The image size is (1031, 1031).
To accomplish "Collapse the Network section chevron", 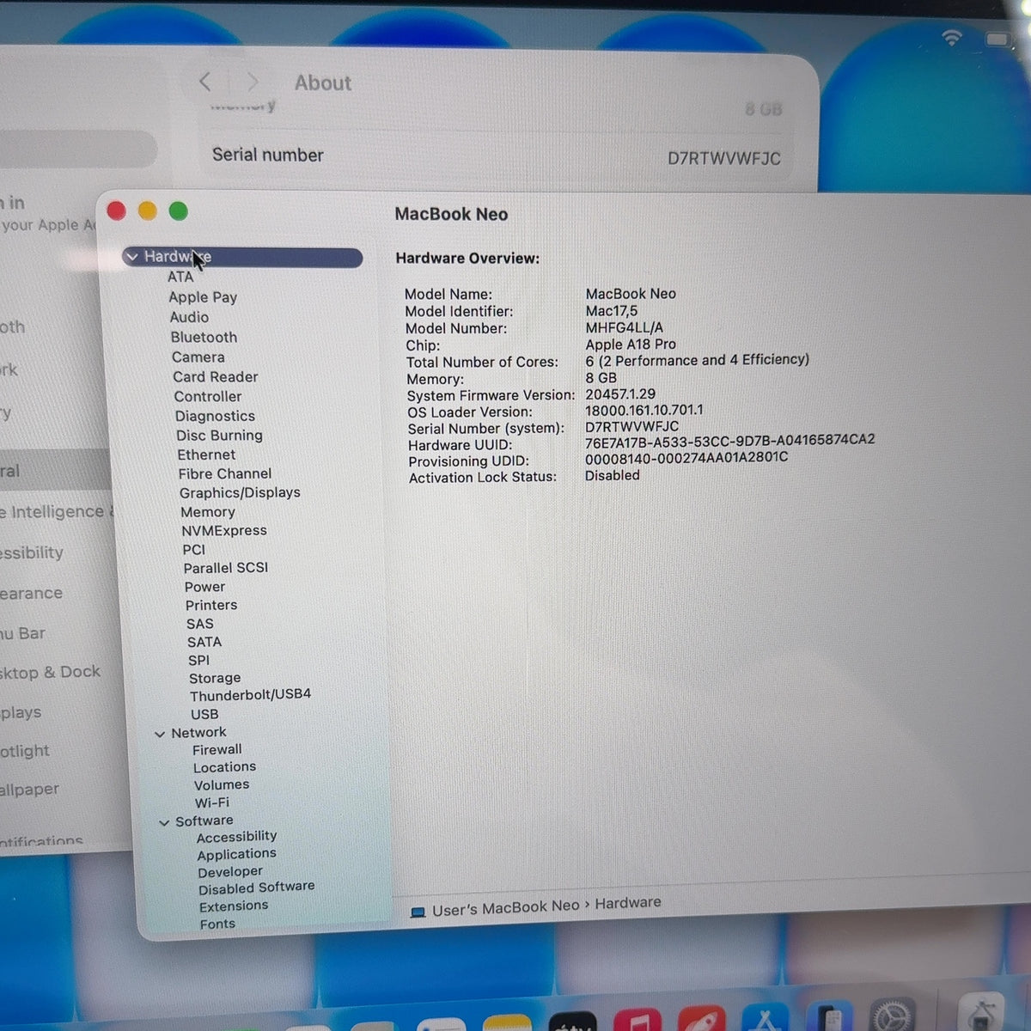I will pyautogui.click(x=160, y=734).
